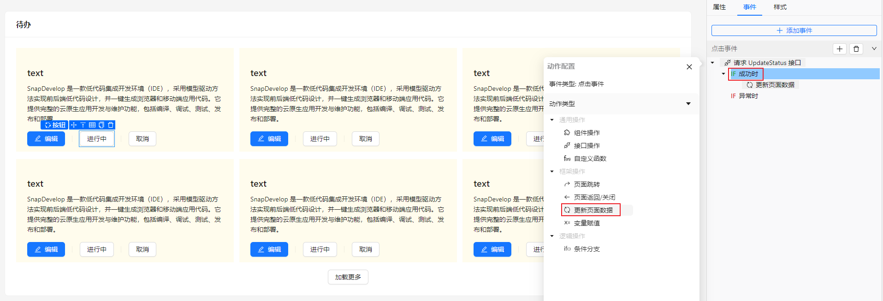Delete the 点击事件 with its trash icon
Image resolution: width=883 pixels, height=301 pixels.
(856, 49)
